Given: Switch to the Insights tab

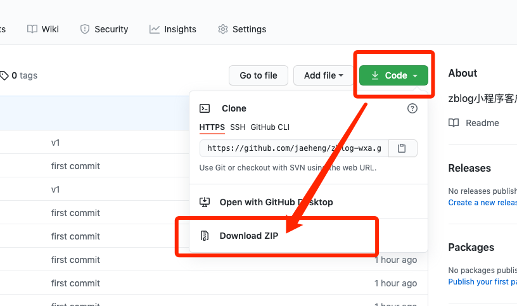Looking at the screenshot, I should pyautogui.click(x=172, y=29).
